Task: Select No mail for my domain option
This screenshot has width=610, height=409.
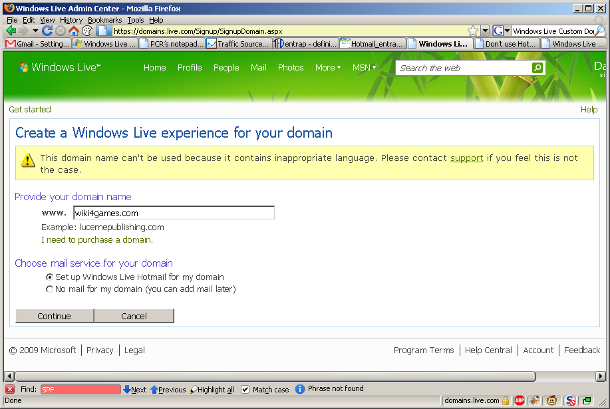Action: [49, 289]
